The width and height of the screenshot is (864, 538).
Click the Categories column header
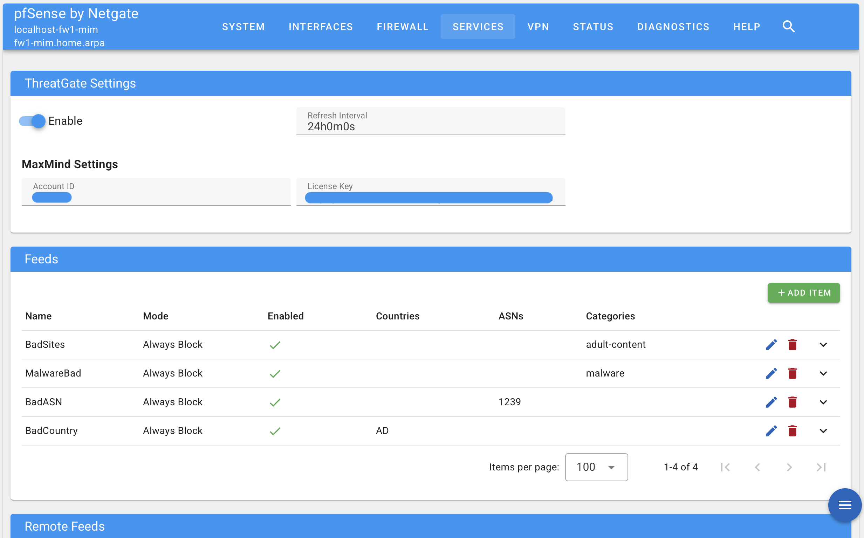click(x=610, y=316)
